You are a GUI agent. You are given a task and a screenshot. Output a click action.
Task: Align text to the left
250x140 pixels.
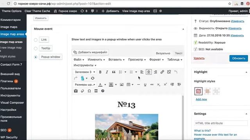[x=142, y=72]
